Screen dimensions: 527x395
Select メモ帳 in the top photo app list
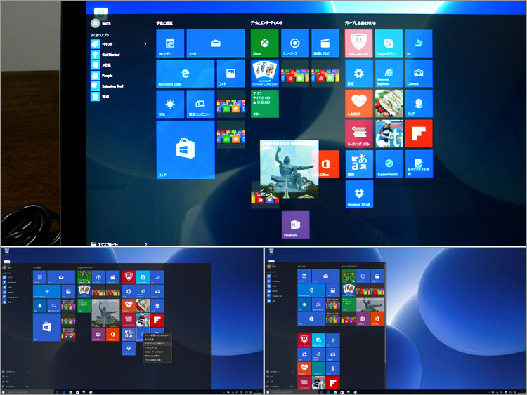click(x=101, y=65)
